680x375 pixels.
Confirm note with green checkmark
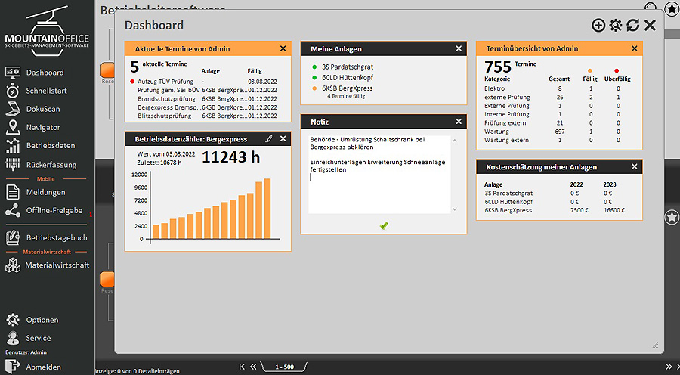tap(384, 225)
